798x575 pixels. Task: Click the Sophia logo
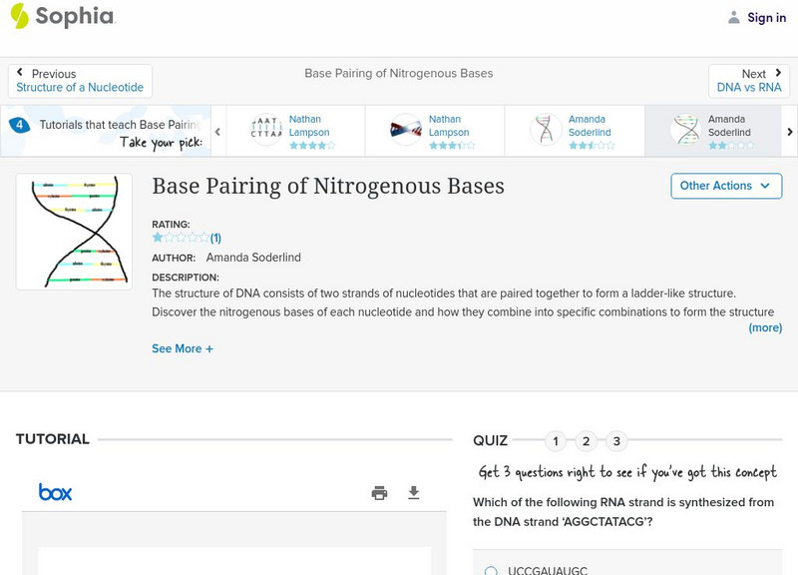point(62,16)
